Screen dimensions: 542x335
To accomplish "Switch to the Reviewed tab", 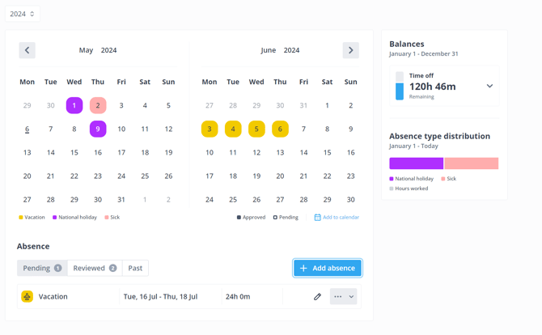I will [95, 269].
